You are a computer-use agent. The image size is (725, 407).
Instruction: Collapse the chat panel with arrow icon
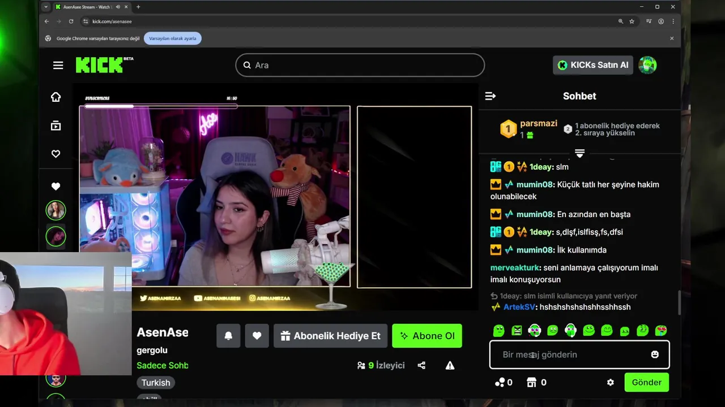click(491, 96)
